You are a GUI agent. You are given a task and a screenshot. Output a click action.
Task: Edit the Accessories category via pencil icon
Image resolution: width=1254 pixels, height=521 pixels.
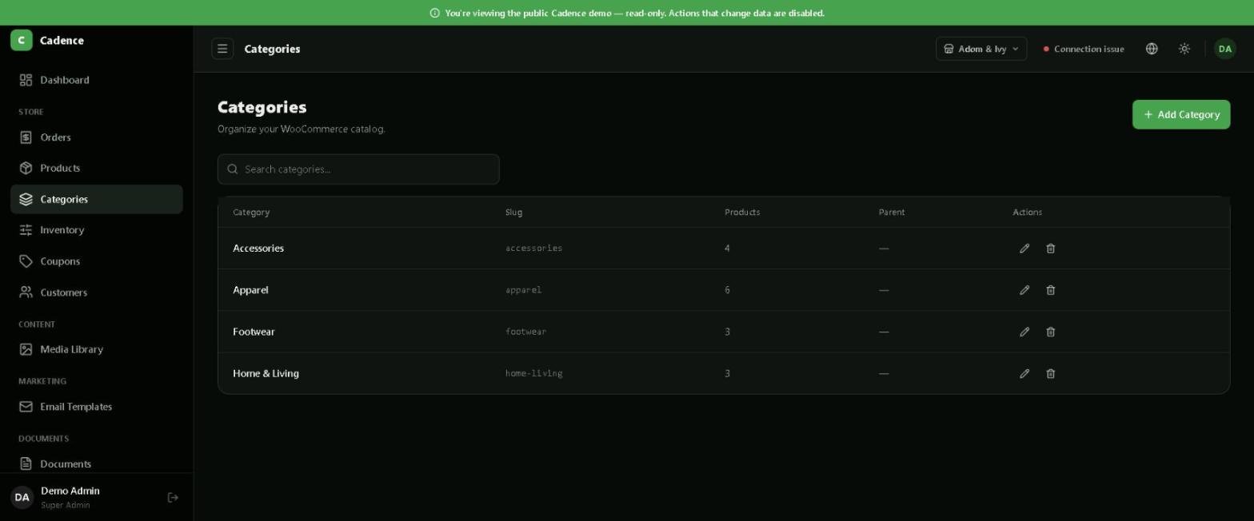click(1024, 249)
